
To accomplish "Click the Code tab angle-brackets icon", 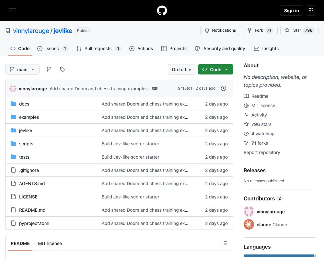I will (13, 49).
